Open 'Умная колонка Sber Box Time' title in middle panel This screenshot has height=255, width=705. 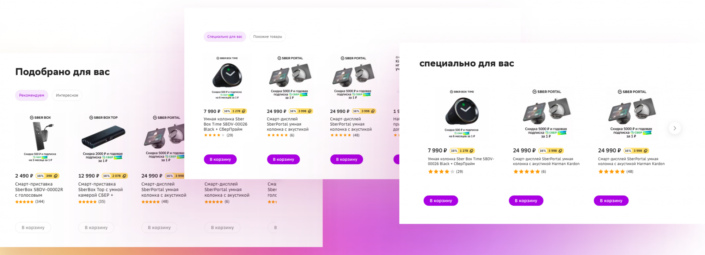[x=226, y=124]
